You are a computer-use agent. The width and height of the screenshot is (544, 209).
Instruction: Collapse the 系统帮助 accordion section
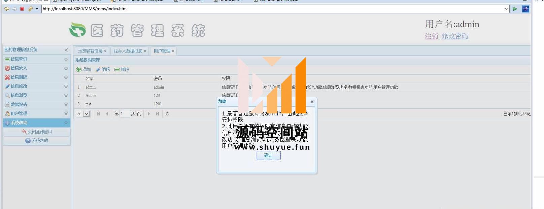click(x=66, y=123)
